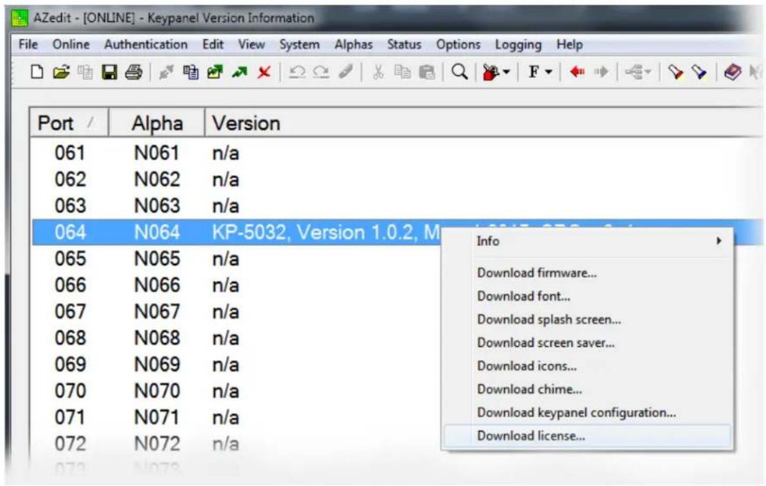Click the Alpha column header
The height and width of the screenshot is (486, 766).
[x=156, y=123]
